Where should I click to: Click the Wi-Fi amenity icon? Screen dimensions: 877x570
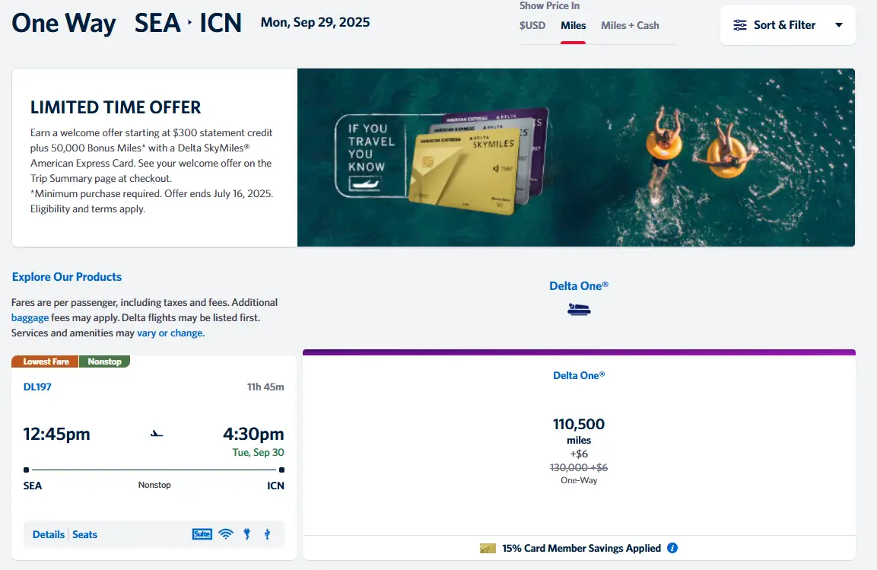(226, 534)
